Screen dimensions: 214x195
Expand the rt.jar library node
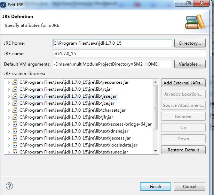pos(9,89)
